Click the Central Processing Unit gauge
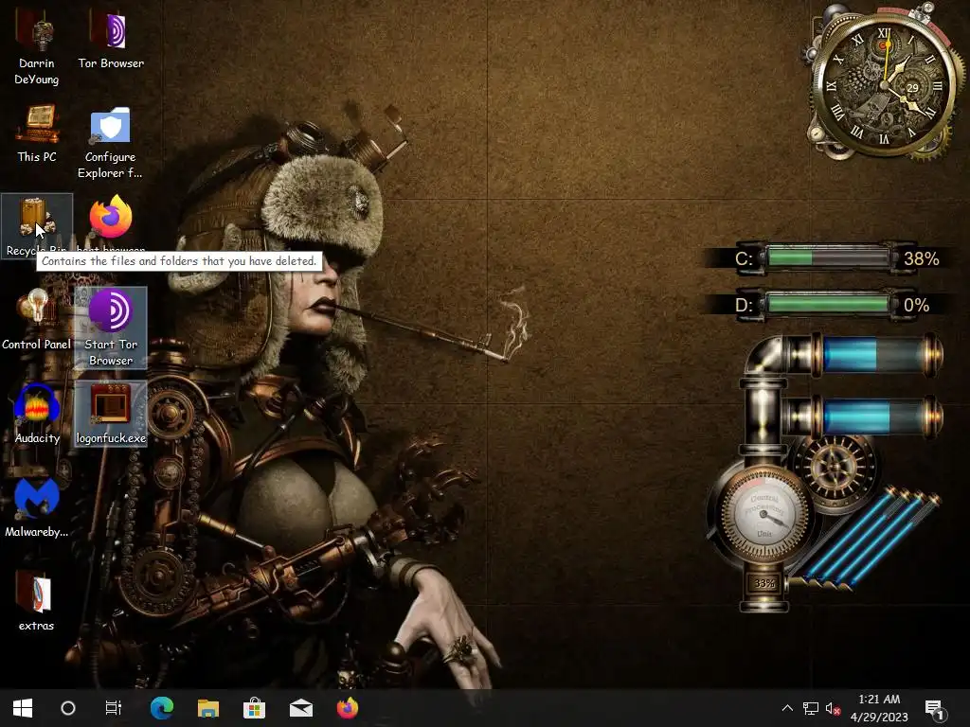The width and height of the screenshot is (970, 727). click(765, 514)
